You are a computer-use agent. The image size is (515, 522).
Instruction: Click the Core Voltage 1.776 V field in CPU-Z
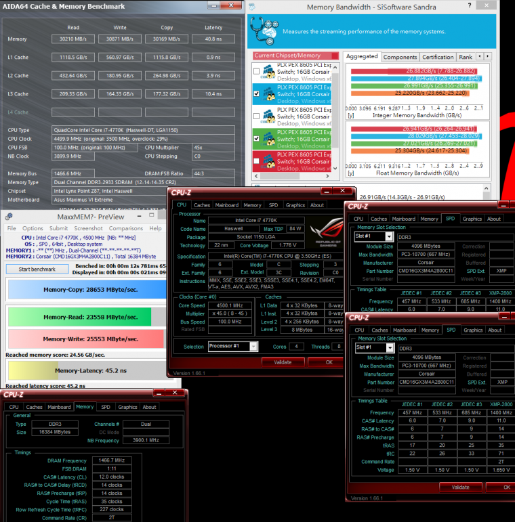click(x=287, y=245)
